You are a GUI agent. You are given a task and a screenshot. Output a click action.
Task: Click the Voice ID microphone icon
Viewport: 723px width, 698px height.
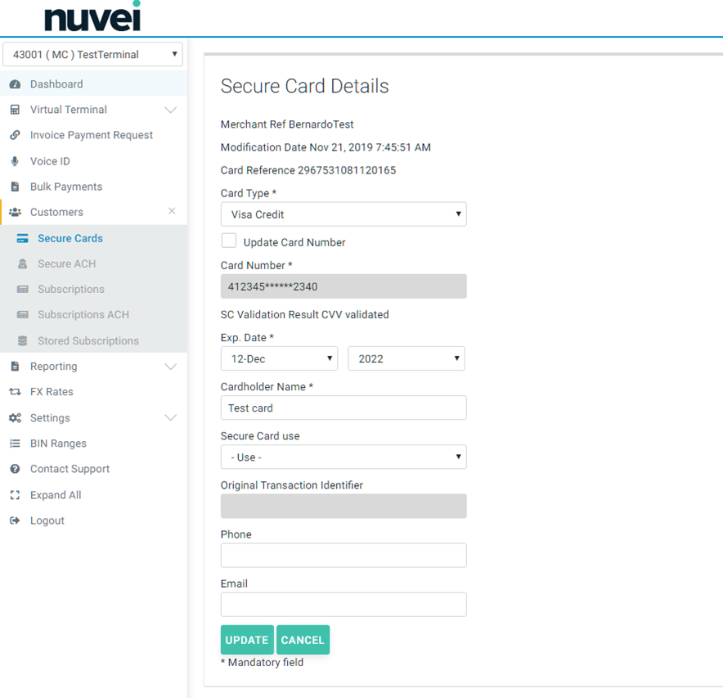15,161
